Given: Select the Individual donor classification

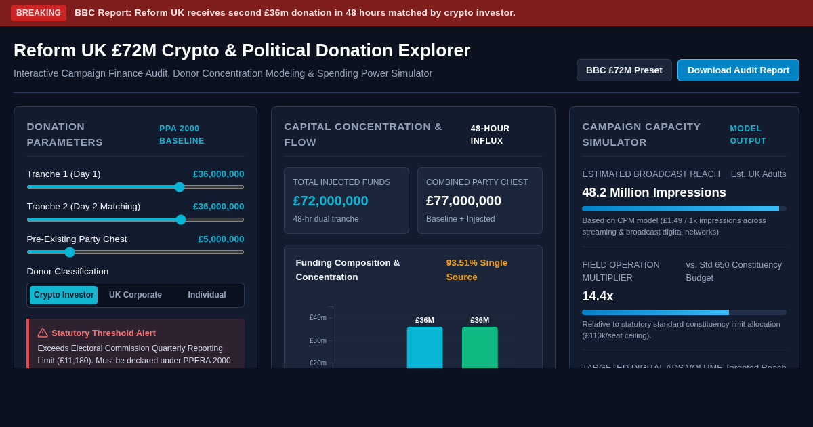Looking at the screenshot, I should click(x=207, y=295).
